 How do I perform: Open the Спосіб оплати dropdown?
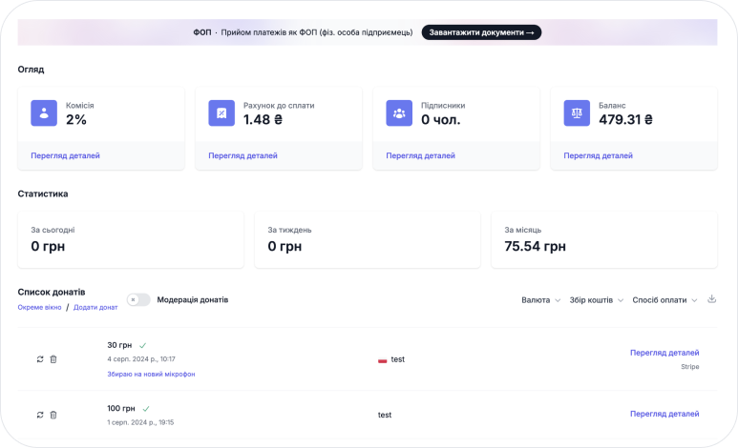(x=664, y=300)
